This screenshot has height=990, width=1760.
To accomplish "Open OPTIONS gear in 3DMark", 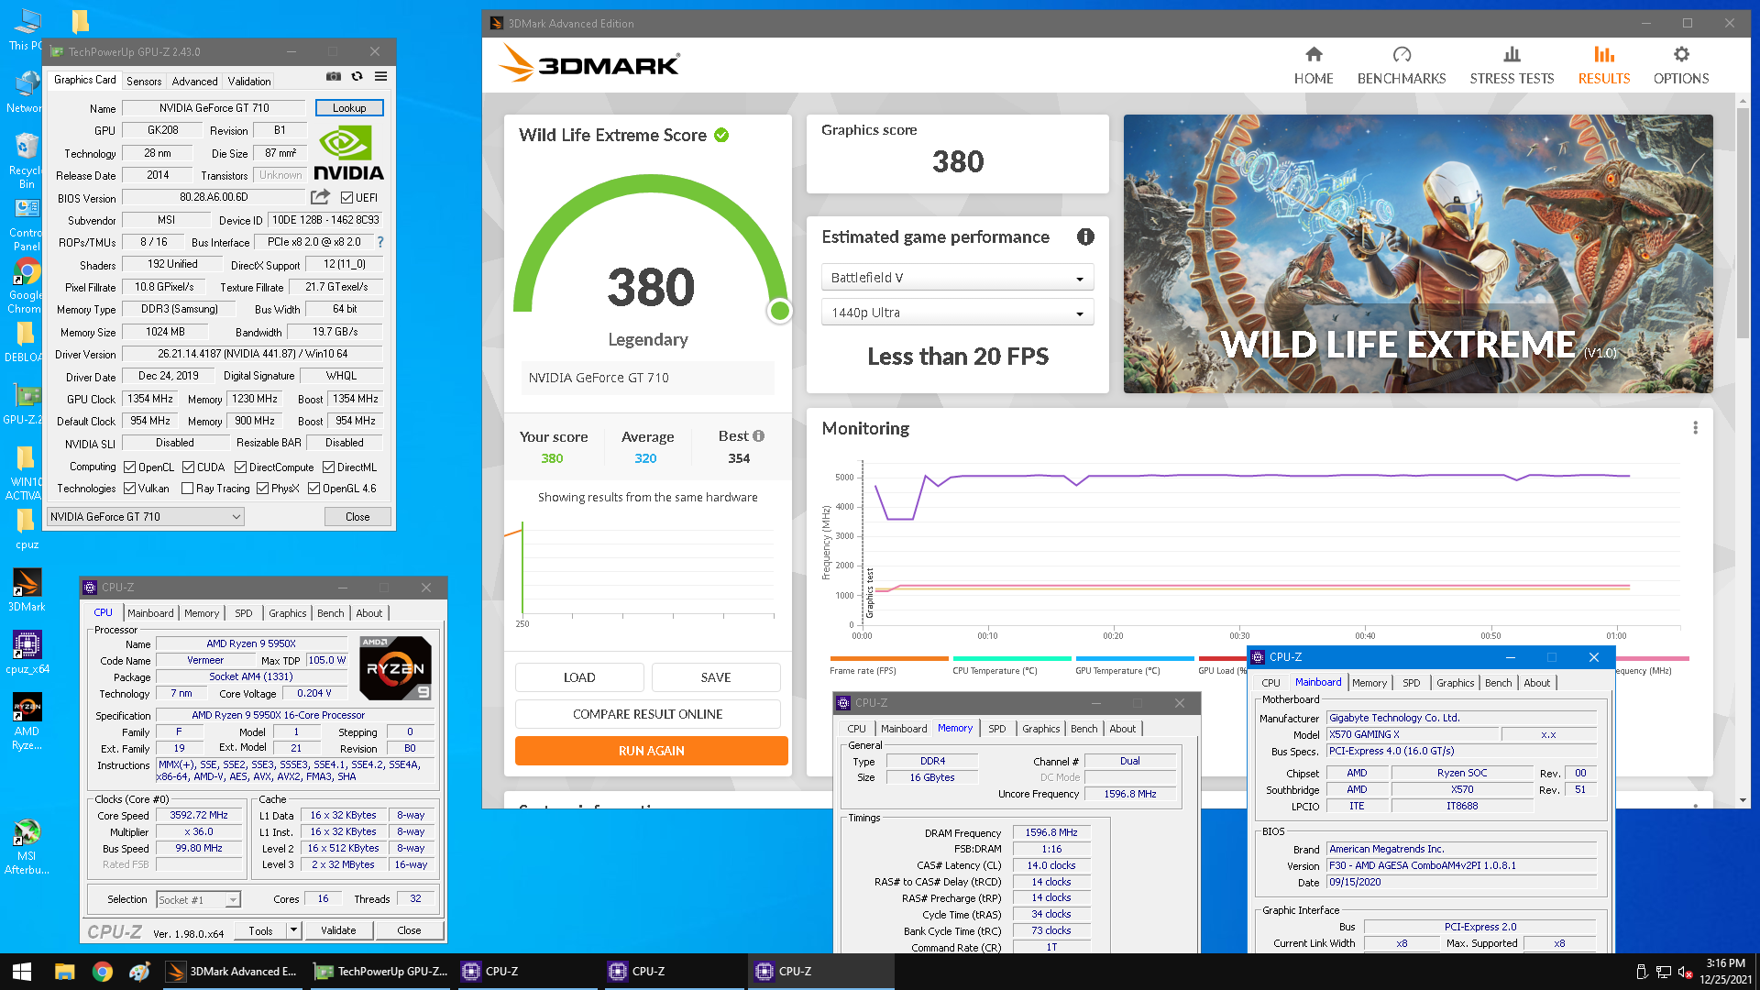I will coord(1681,66).
